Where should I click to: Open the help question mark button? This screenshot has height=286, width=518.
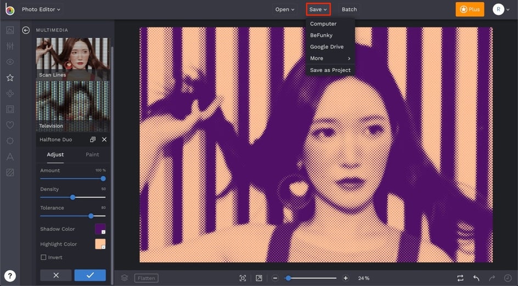[10, 276]
